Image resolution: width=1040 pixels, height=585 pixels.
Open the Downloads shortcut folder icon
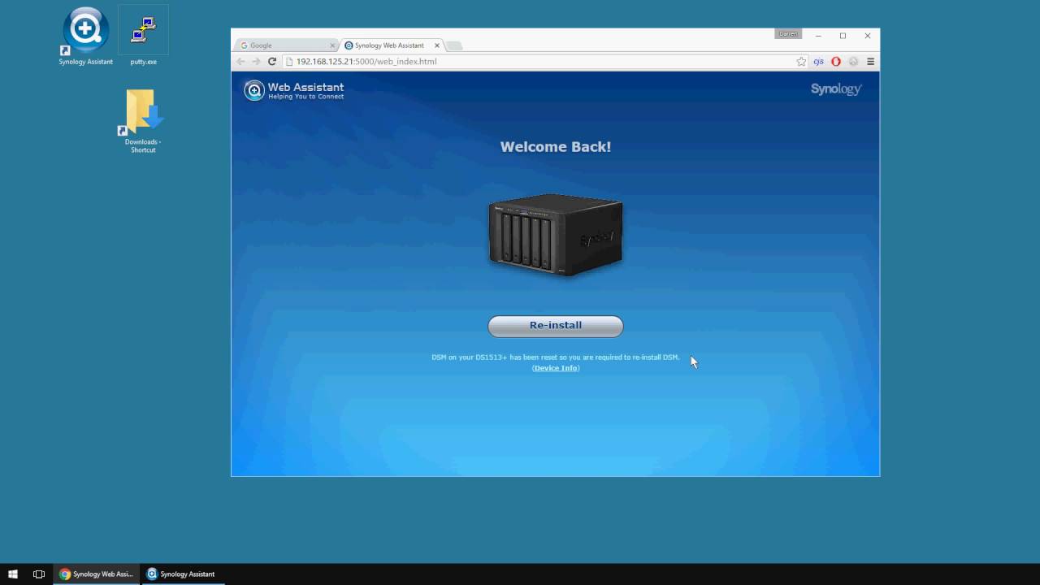[143, 120]
